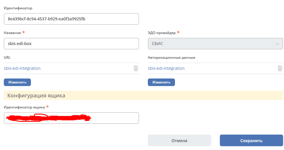The width and height of the screenshot is (284, 150).
Task: Cancel editing with the Отмена button
Action: (179, 140)
